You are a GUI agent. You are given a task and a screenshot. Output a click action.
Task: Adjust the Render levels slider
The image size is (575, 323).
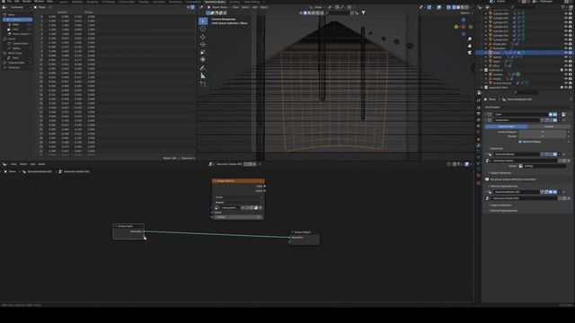(543, 136)
